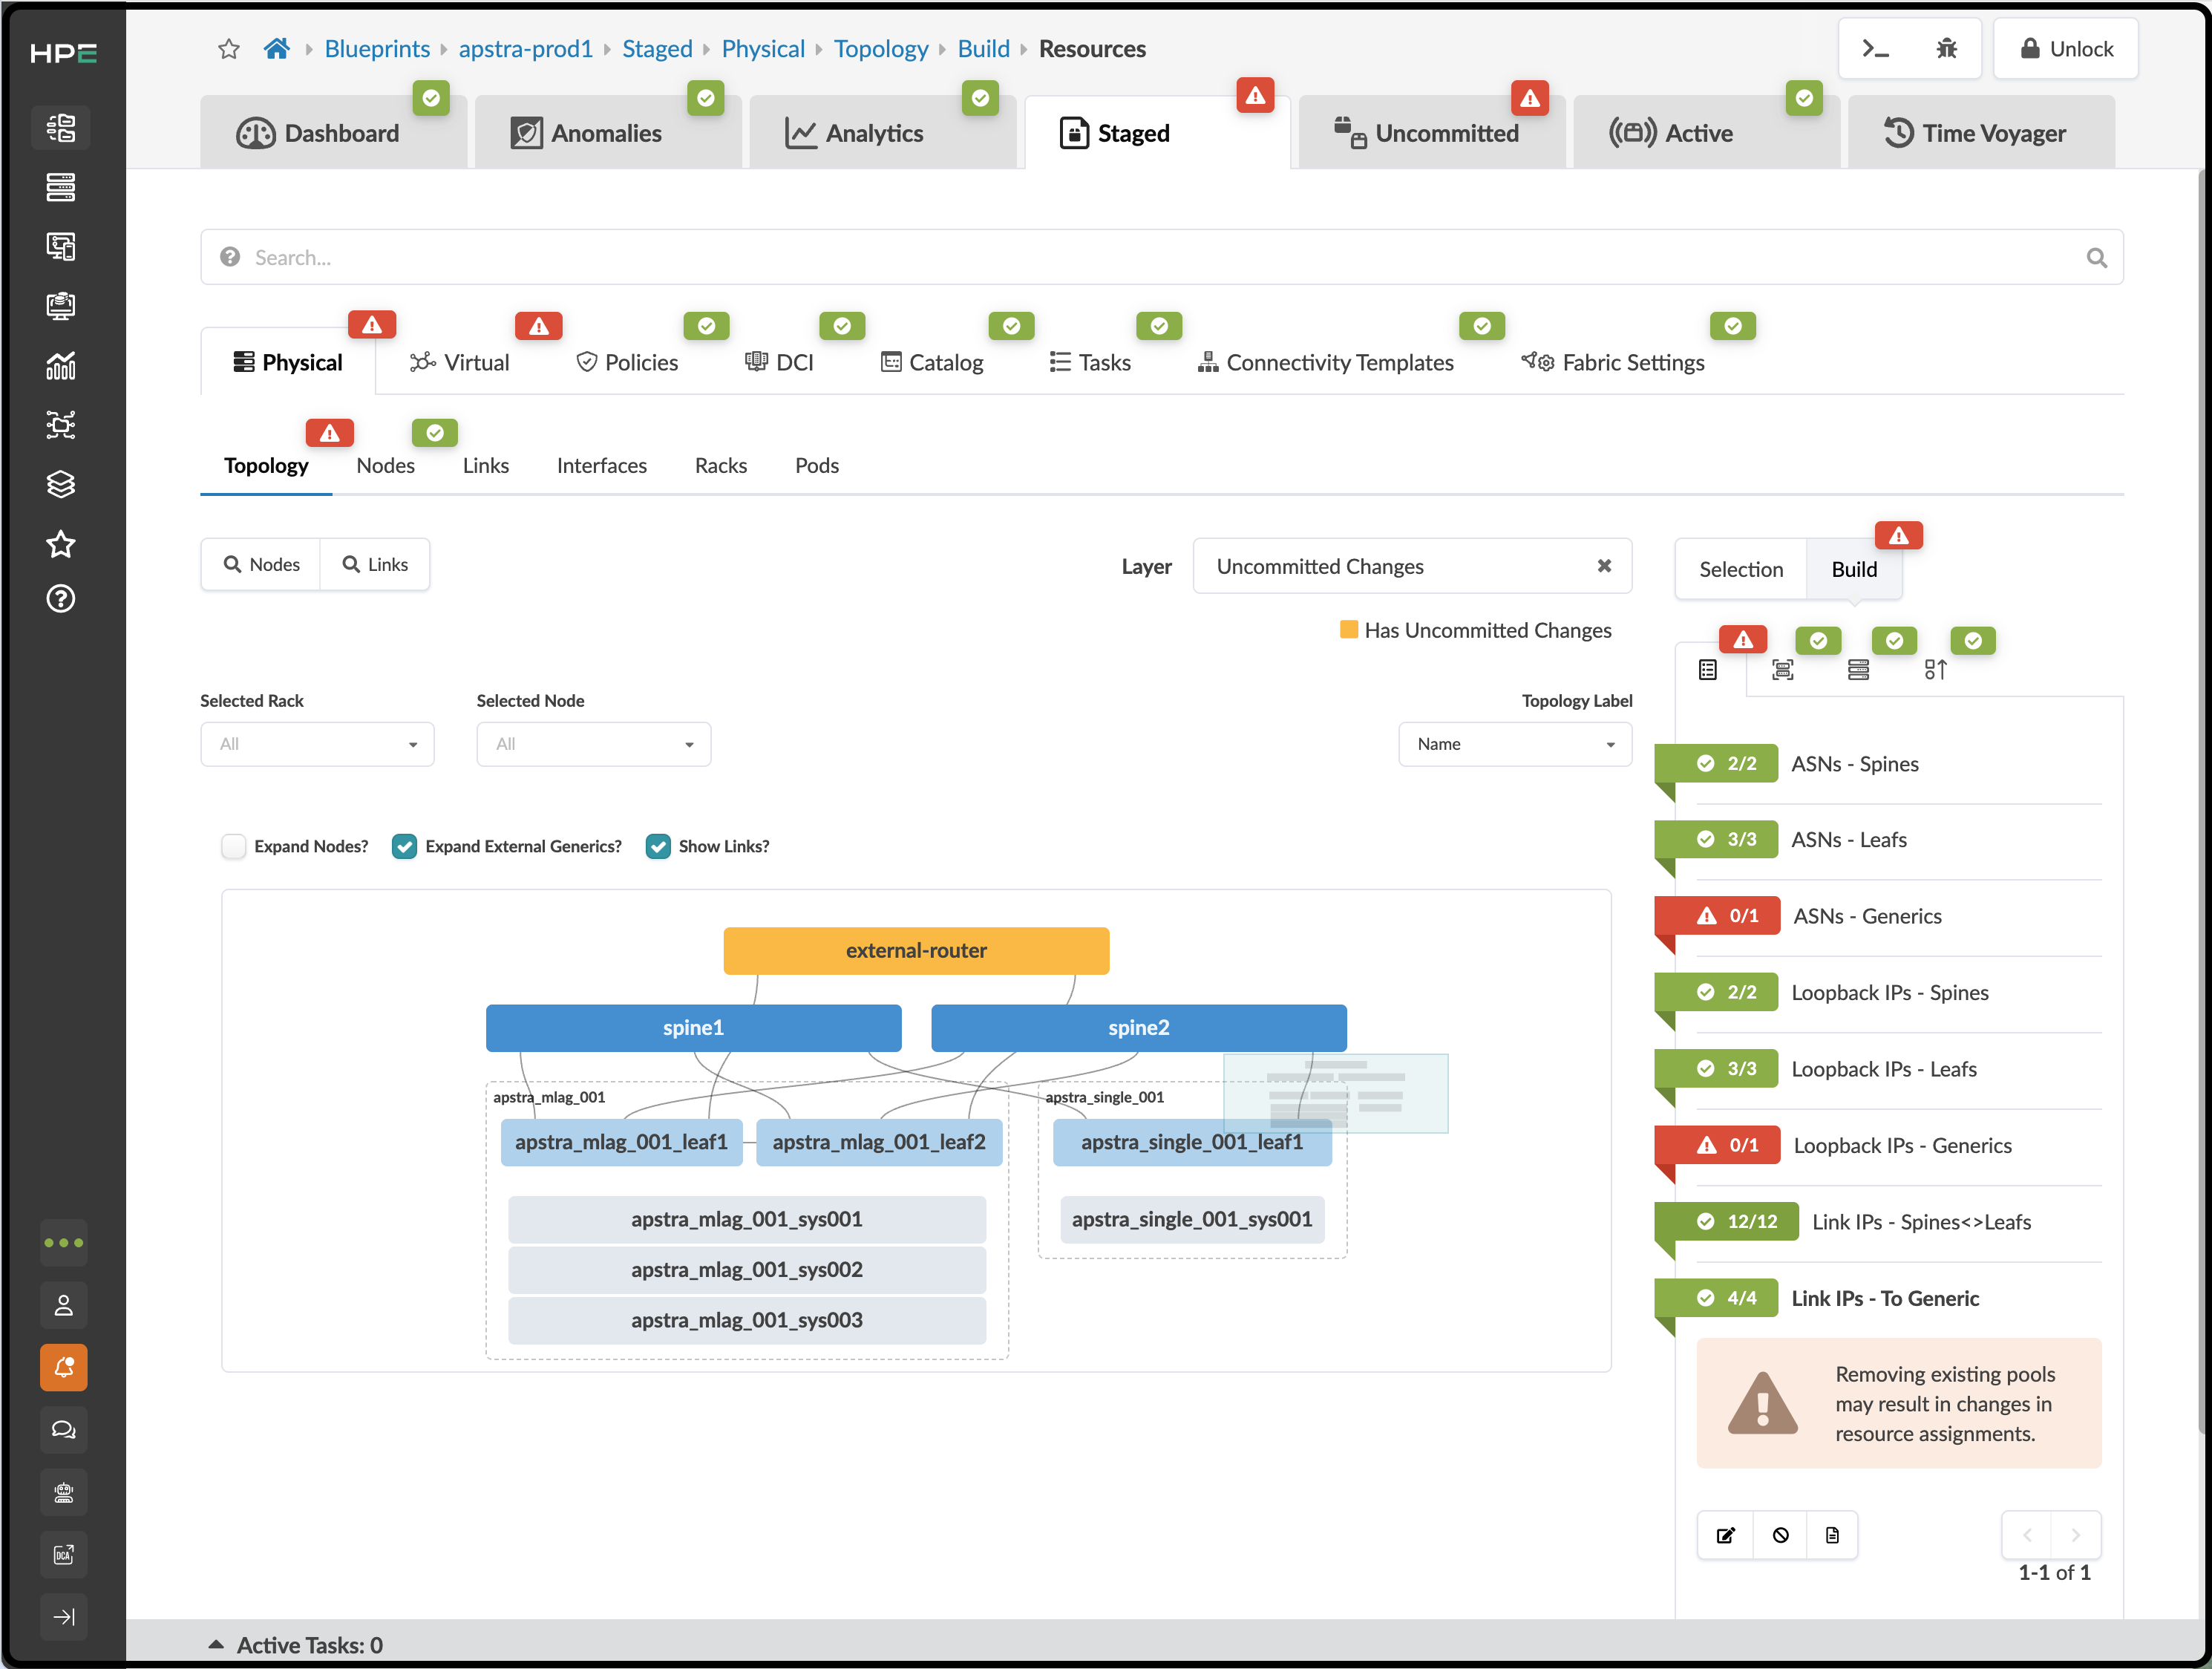Image resolution: width=2212 pixels, height=1669 pixels.
Task: Click the favorite star icon in breadcrumb
Action: [x=229, y=49]
